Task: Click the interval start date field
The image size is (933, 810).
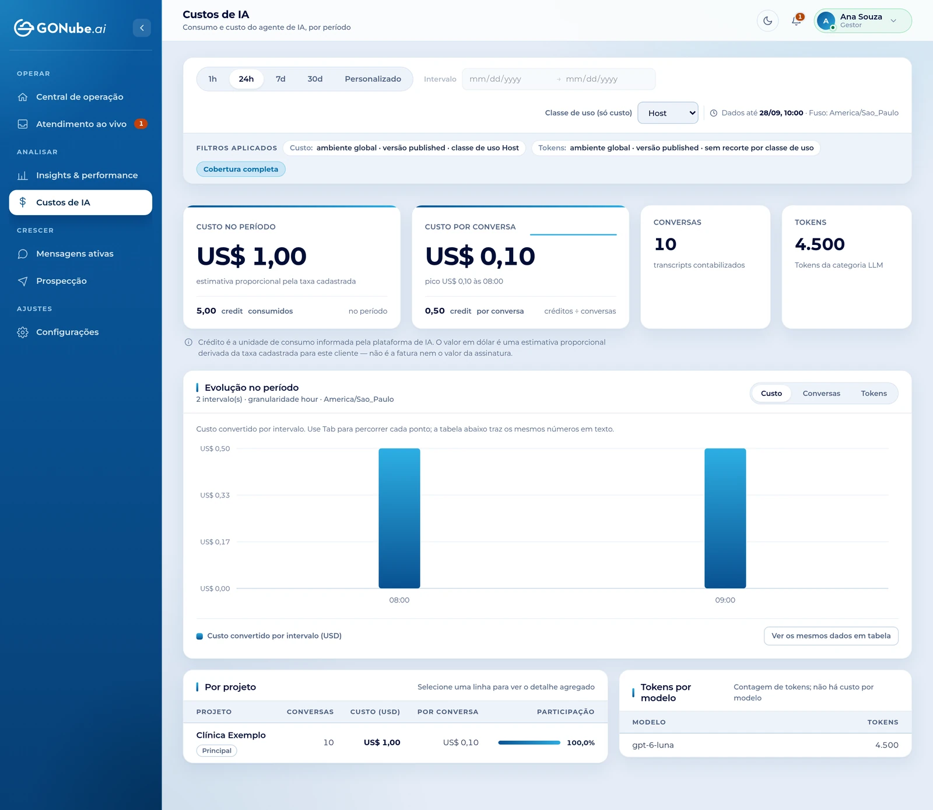Action: click(x=509, y=79)
